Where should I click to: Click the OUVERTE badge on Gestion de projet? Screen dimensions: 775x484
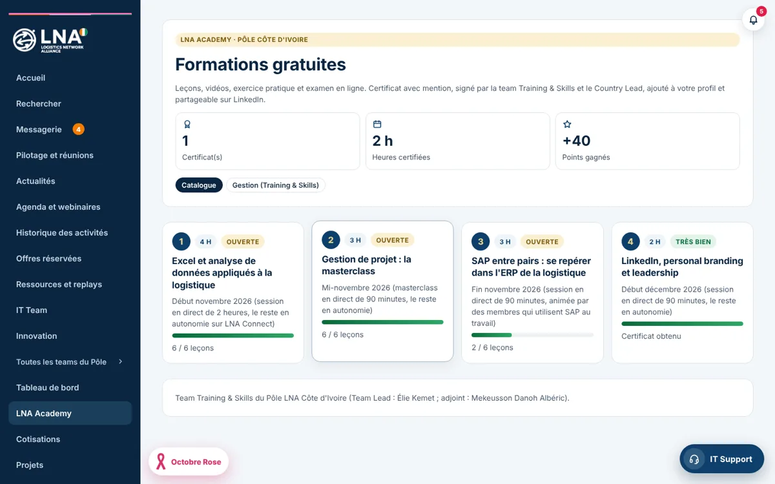393,240
